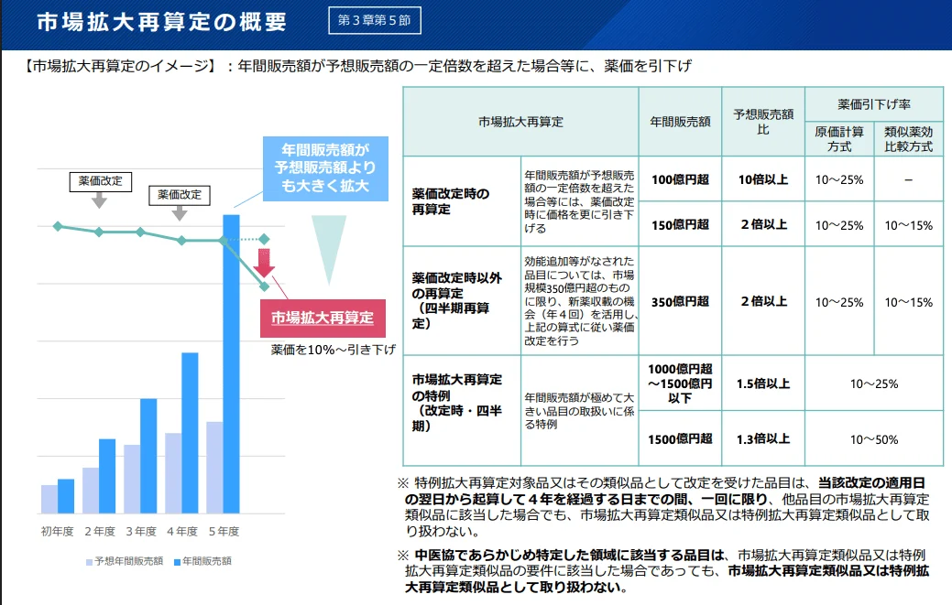Select the 150億円超 cell
952x605 pixels.
(680, 224)
